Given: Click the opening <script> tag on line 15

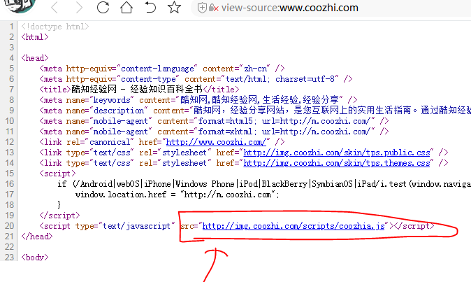Looking at the screenshot, I should click(57, 174).
